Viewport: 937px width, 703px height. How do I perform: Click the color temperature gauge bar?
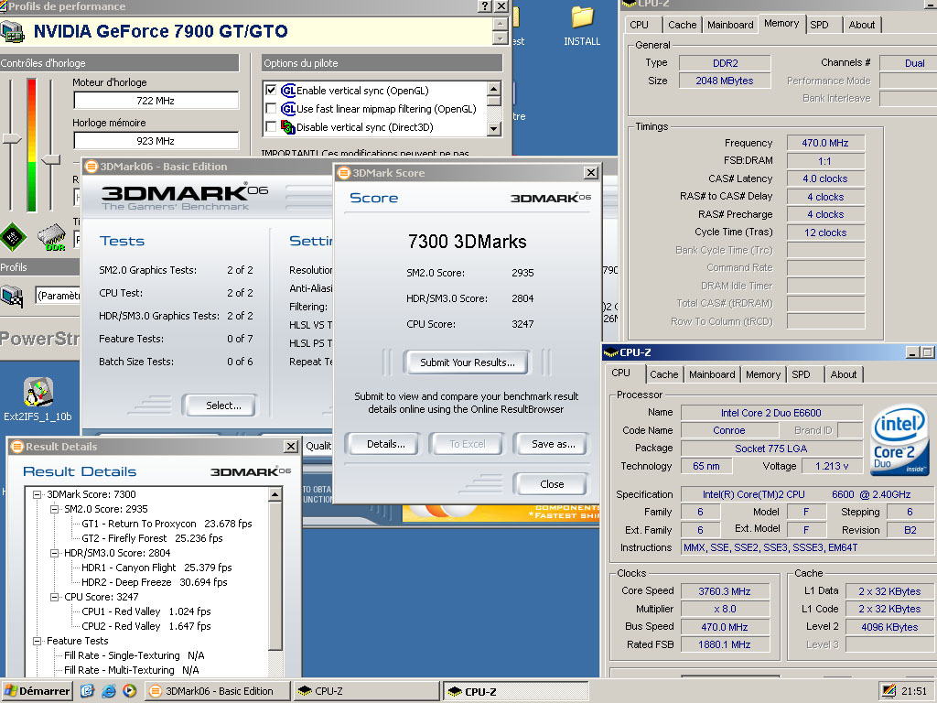pyautogui.click(x=32, y=146)
